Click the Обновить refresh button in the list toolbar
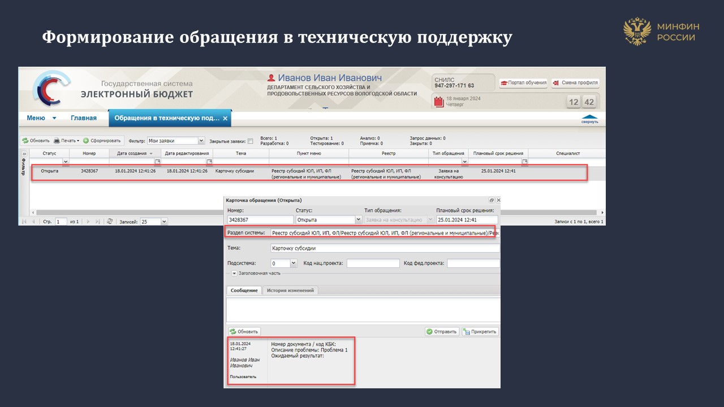 tap(36, 141)
